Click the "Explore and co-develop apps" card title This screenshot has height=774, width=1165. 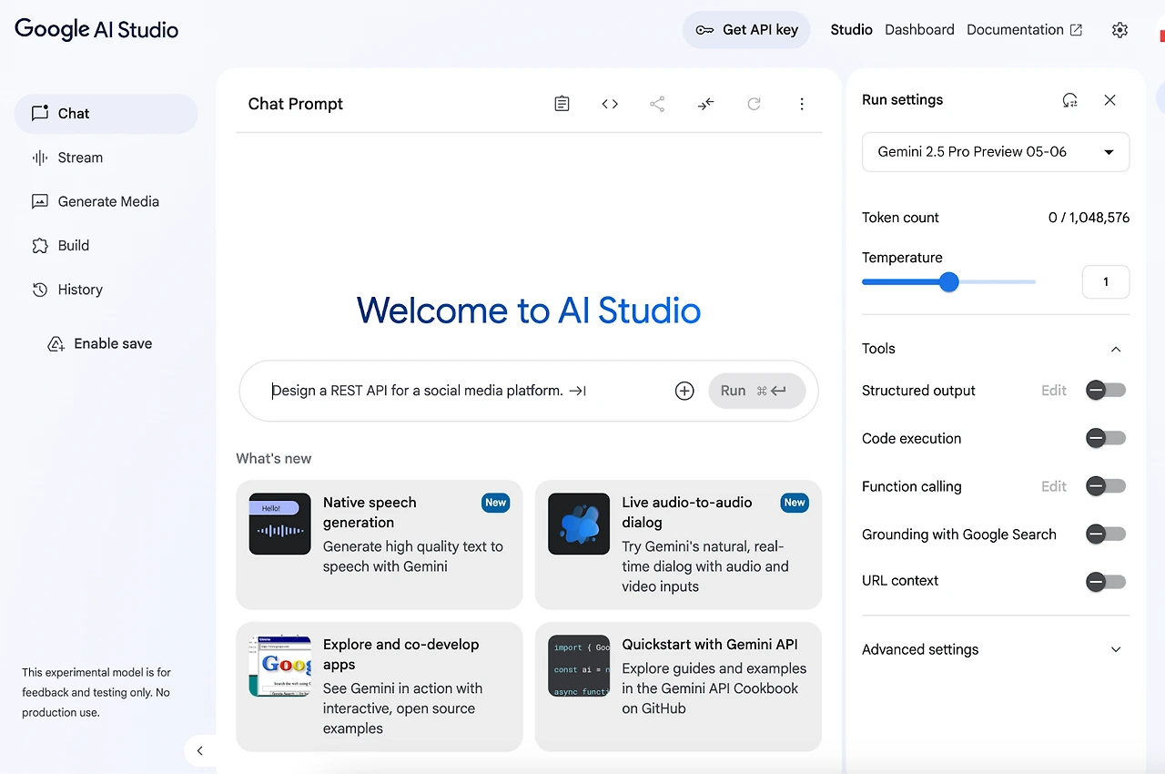click(400, 655)
